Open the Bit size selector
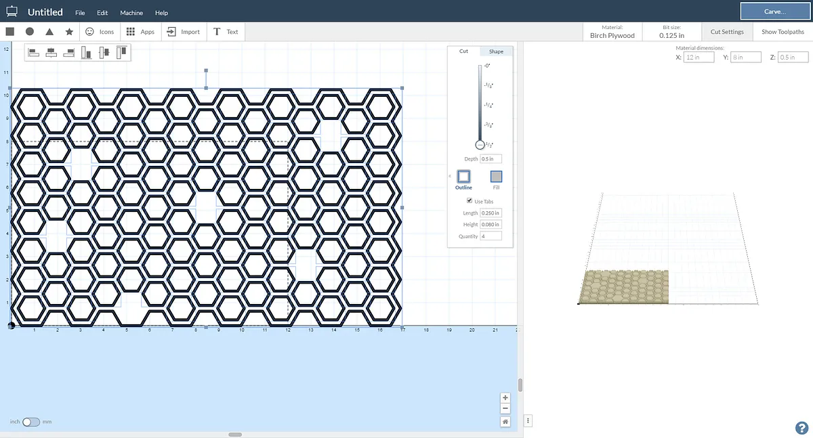The width and height of the screenshot is (813, 438). coord(672,32)
